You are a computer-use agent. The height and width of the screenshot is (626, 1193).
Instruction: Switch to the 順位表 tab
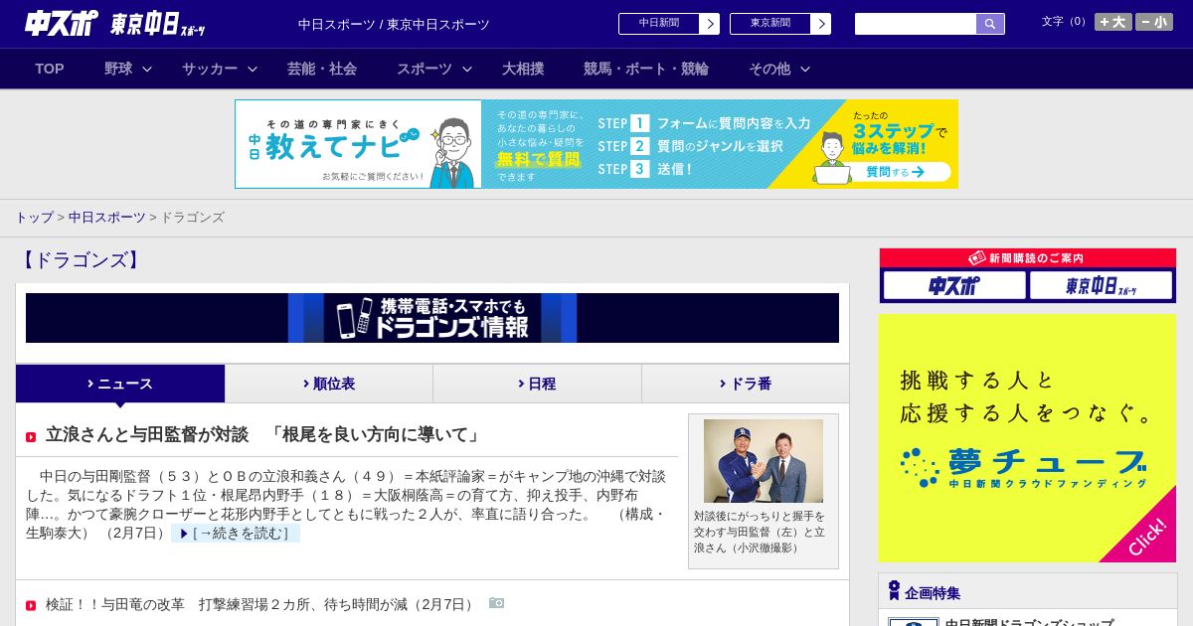pyautogui.click(x=329, y=384)
